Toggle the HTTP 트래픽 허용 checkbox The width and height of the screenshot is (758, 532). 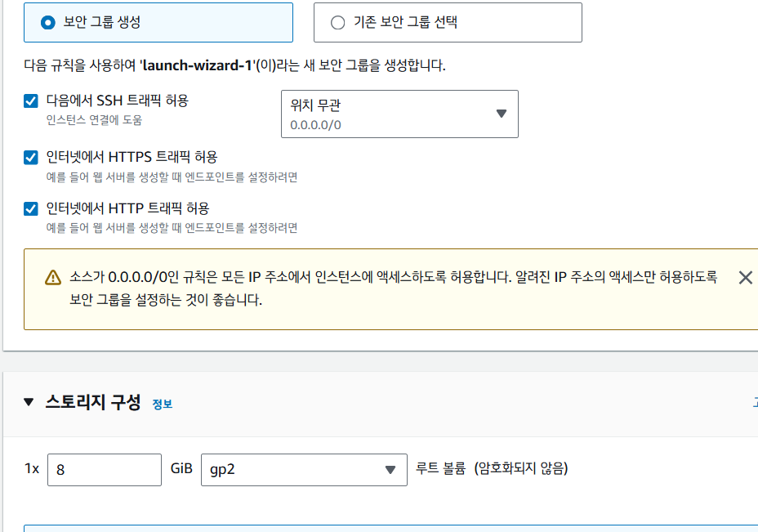click(x=31, y=208)
